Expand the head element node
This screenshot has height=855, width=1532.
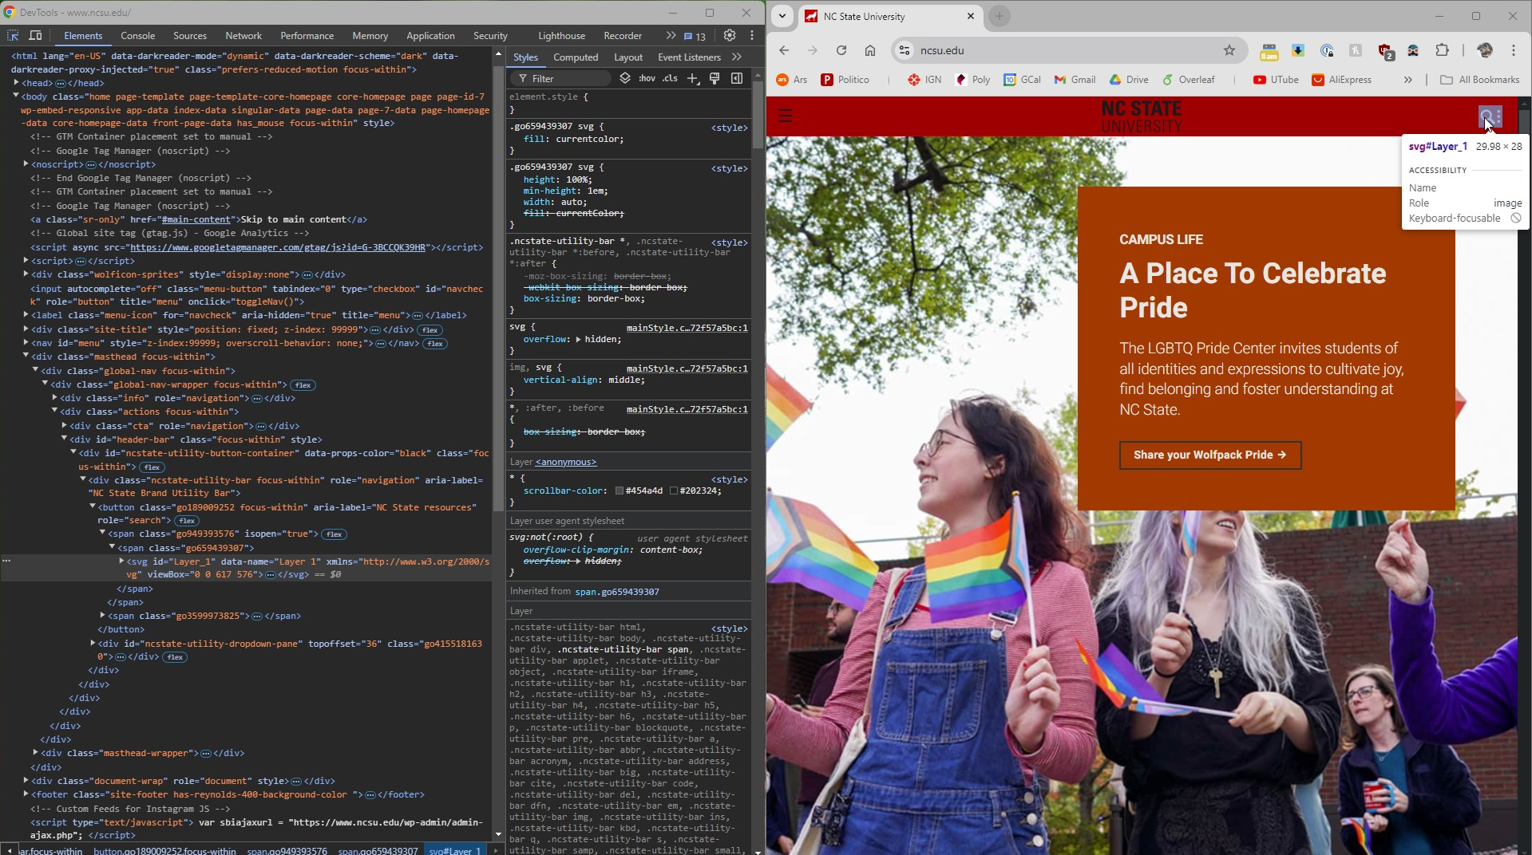[15, 83]
